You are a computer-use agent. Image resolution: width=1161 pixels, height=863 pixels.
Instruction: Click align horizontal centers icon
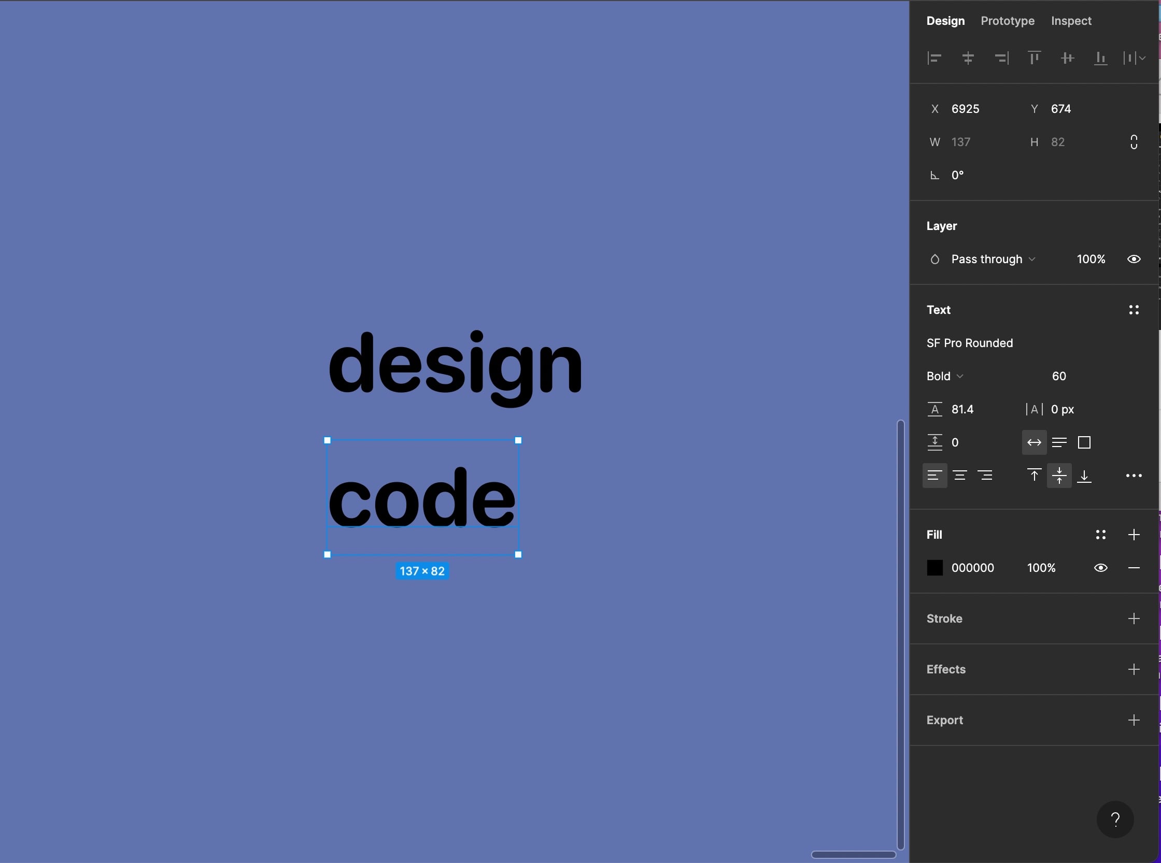(x=968, y=58)
